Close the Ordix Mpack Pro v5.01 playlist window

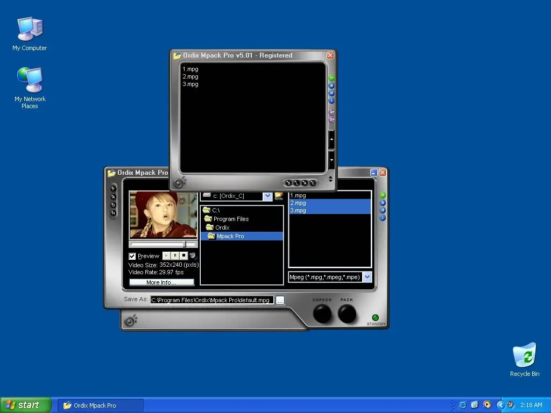pyautogui.click(x=330, y=55)
